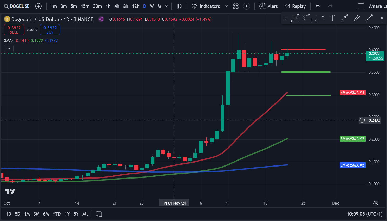
Task: Pick the 12h interval
Action: 135,6
